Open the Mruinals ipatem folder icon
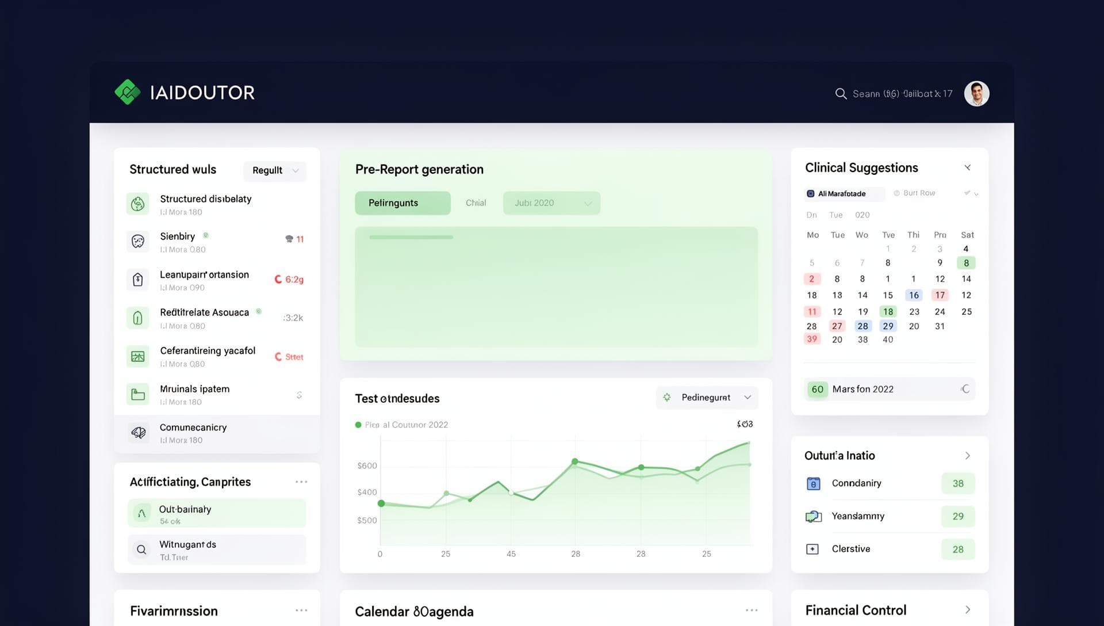Screen dimensions: 1104x626 [x=137, y=394]
